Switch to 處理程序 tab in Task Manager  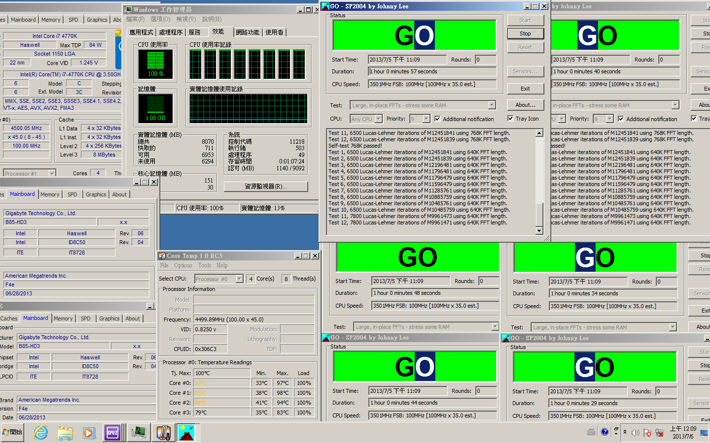click(x=171, y=32)
